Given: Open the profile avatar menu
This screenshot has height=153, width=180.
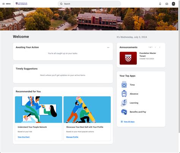Looking at the screenshot, I should [x=174, y=4].
